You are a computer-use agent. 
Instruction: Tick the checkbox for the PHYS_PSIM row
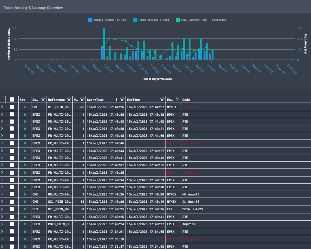point(12,224)
